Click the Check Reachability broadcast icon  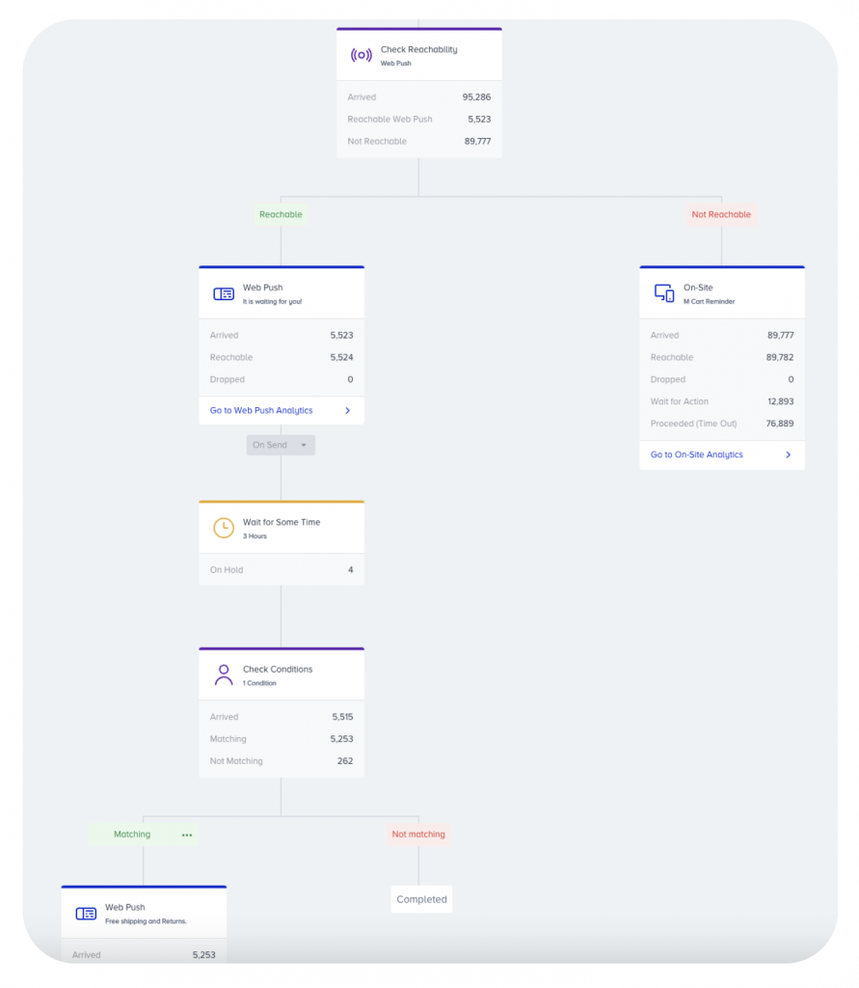click(359, 55)
